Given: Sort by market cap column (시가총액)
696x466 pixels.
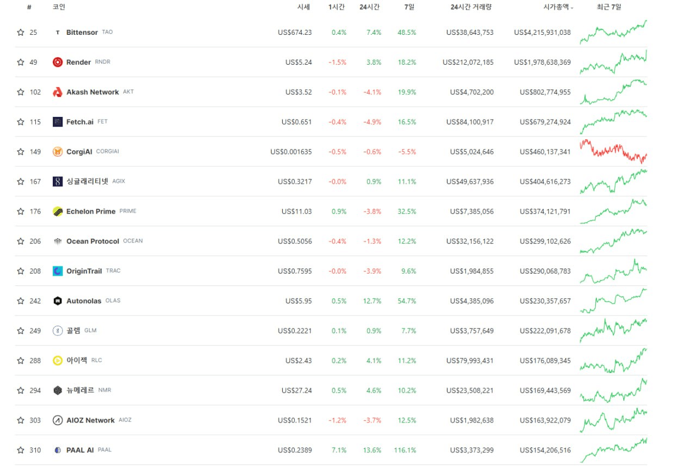Looking at the screenshot, I should 558,7.
